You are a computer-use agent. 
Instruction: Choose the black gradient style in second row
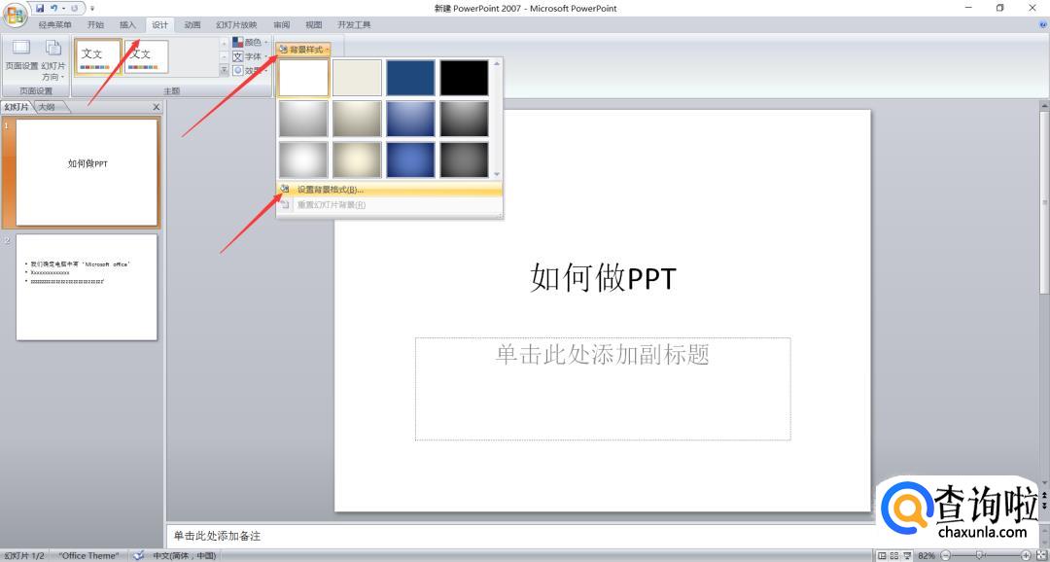pyautogui.click(x=464, y=119)
